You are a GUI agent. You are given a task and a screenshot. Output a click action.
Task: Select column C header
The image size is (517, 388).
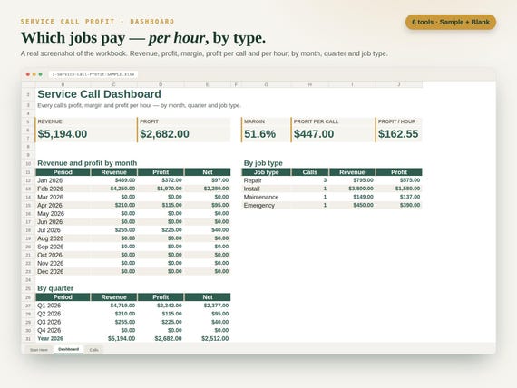point(113,84)
